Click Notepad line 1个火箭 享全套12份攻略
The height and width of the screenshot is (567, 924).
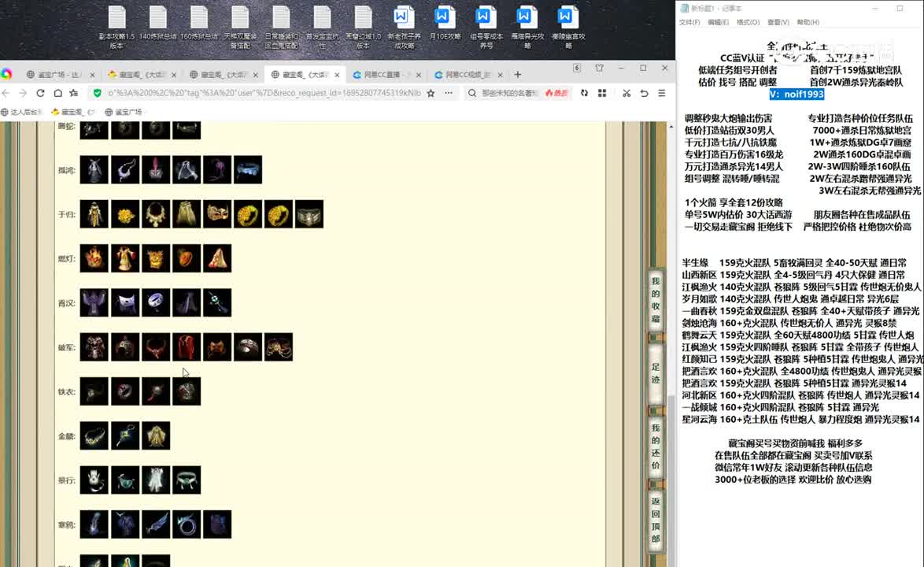734,202
